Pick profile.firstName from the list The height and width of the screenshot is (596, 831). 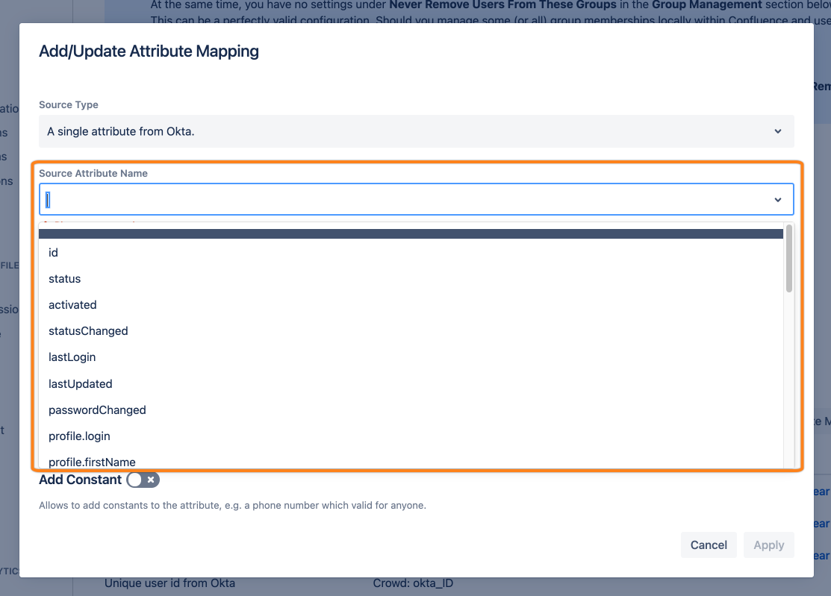[x=92, y=462]
